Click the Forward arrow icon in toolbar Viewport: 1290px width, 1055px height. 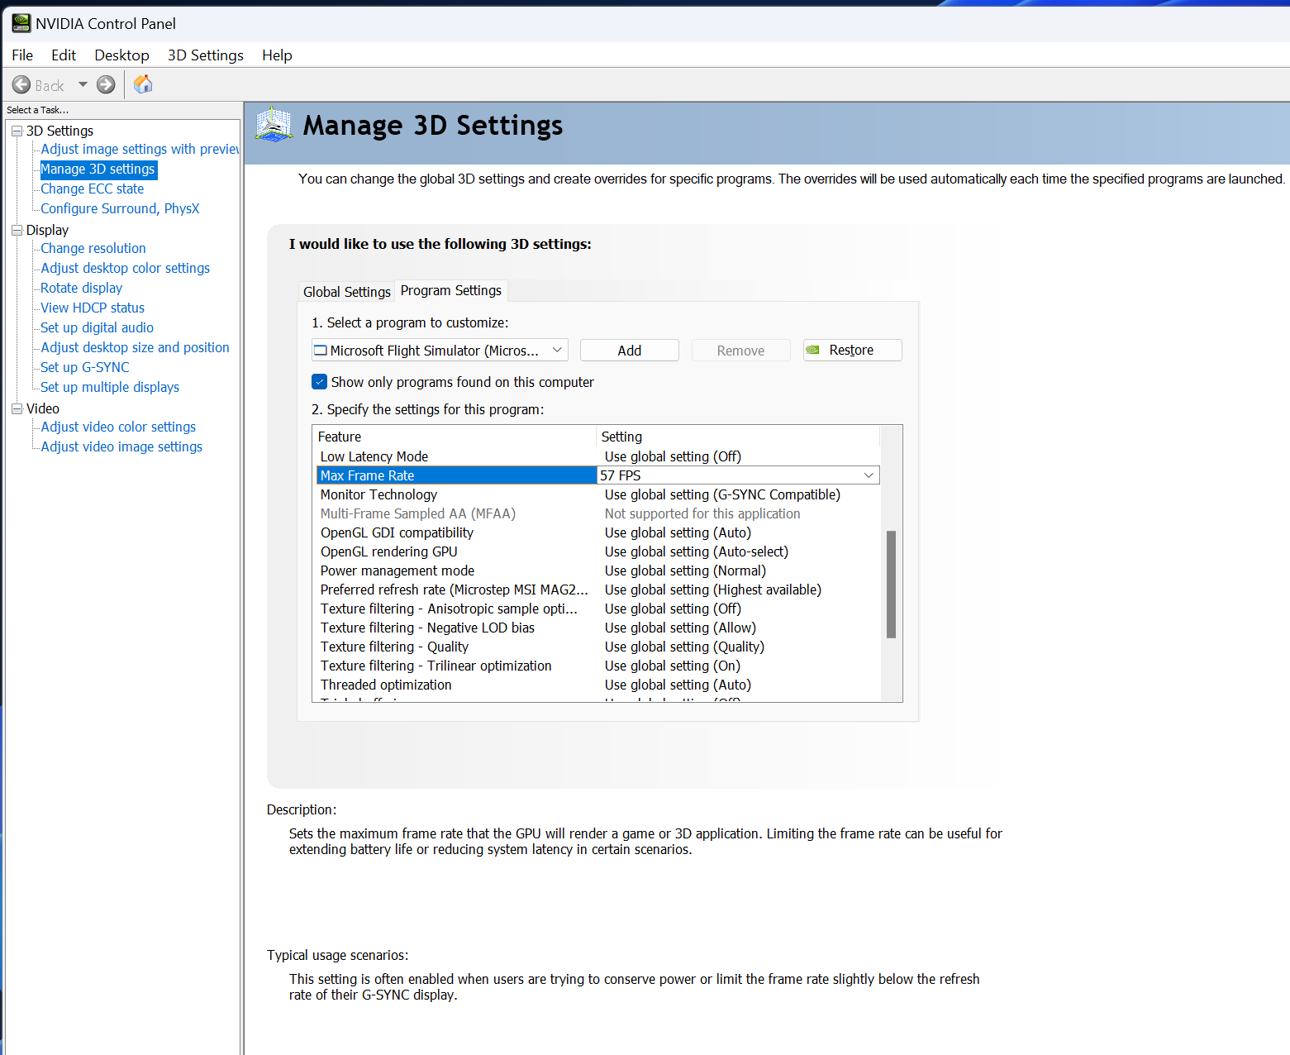[x=106, y=84]
